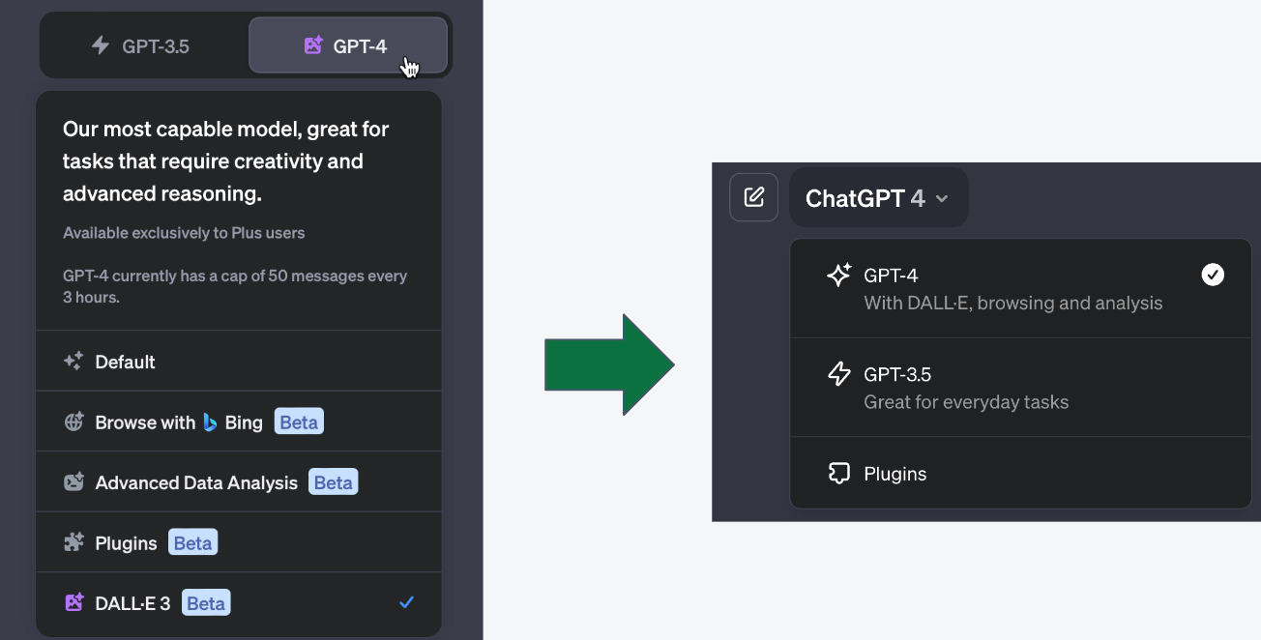Click the 'Great for everyday tasks' subtitle
Image resolution: width=1261 pixels, height=640 pixels.
pyautogui.click(x=966, y=402)
